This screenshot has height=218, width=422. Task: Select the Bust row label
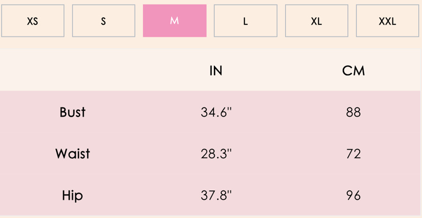(x=72, y=112)
